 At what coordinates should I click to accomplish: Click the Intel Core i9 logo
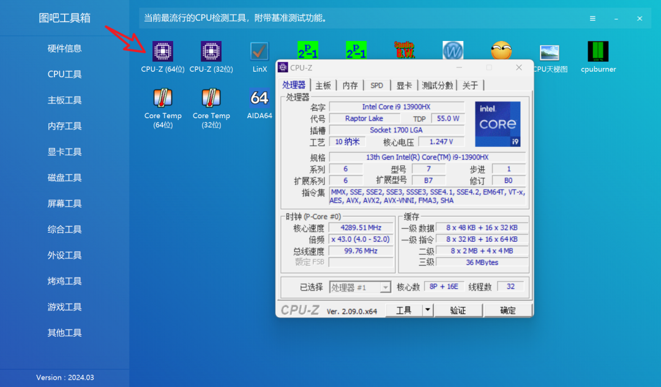pos(498,124)
